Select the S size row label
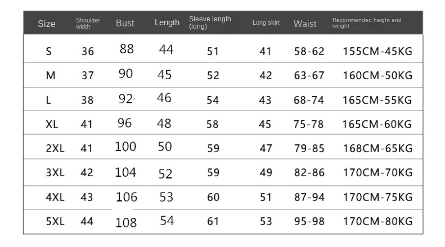The image size is (445, 247). (x=49, y=51)
